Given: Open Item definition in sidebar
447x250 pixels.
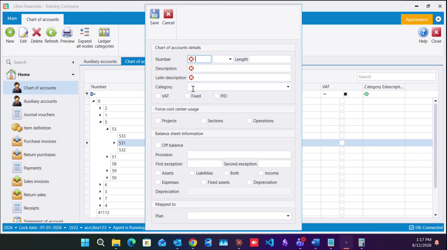Looking at the screenshot, I should tap(37, 128).
